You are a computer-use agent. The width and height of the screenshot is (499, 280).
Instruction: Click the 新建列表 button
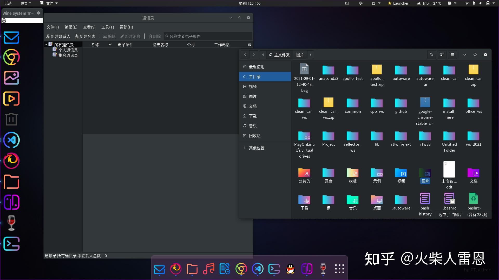pyautogui.click(x=85, y=36)
